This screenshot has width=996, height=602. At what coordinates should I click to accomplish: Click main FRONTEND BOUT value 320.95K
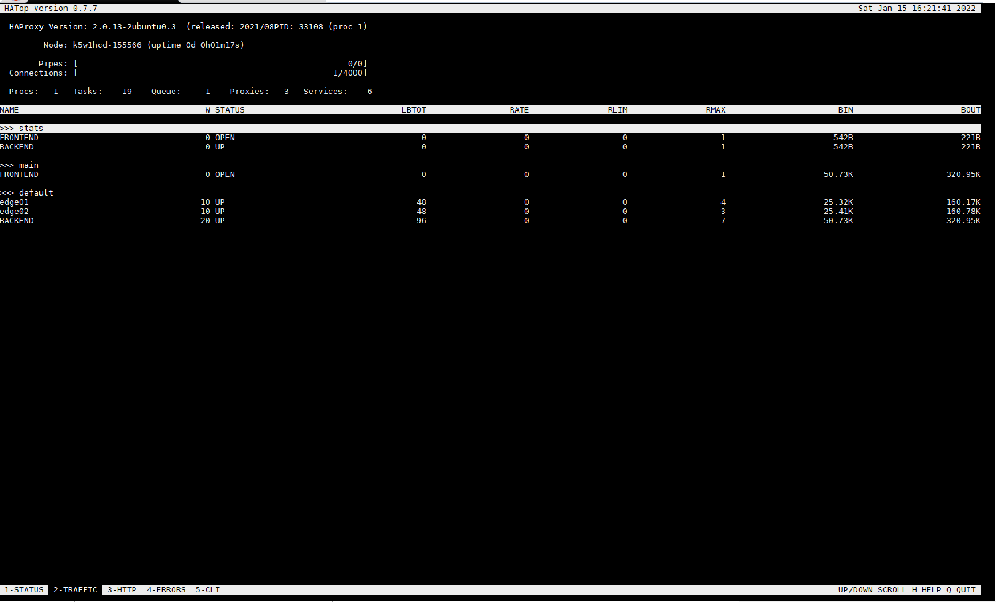click(x=963, y=175)
